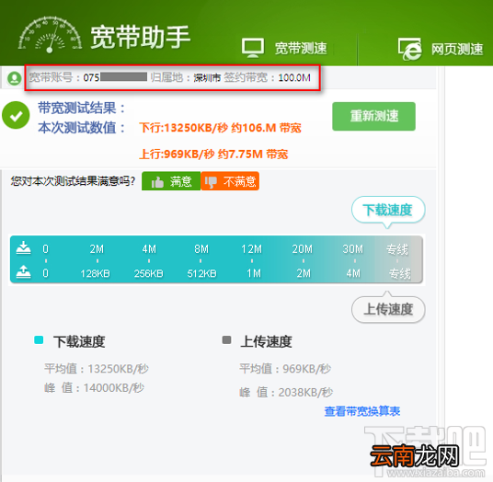493x482 pixels.
Task: Click the 您对本次测试结果满意吗? text
Action: pyautogui.click(x=73, y=181)
